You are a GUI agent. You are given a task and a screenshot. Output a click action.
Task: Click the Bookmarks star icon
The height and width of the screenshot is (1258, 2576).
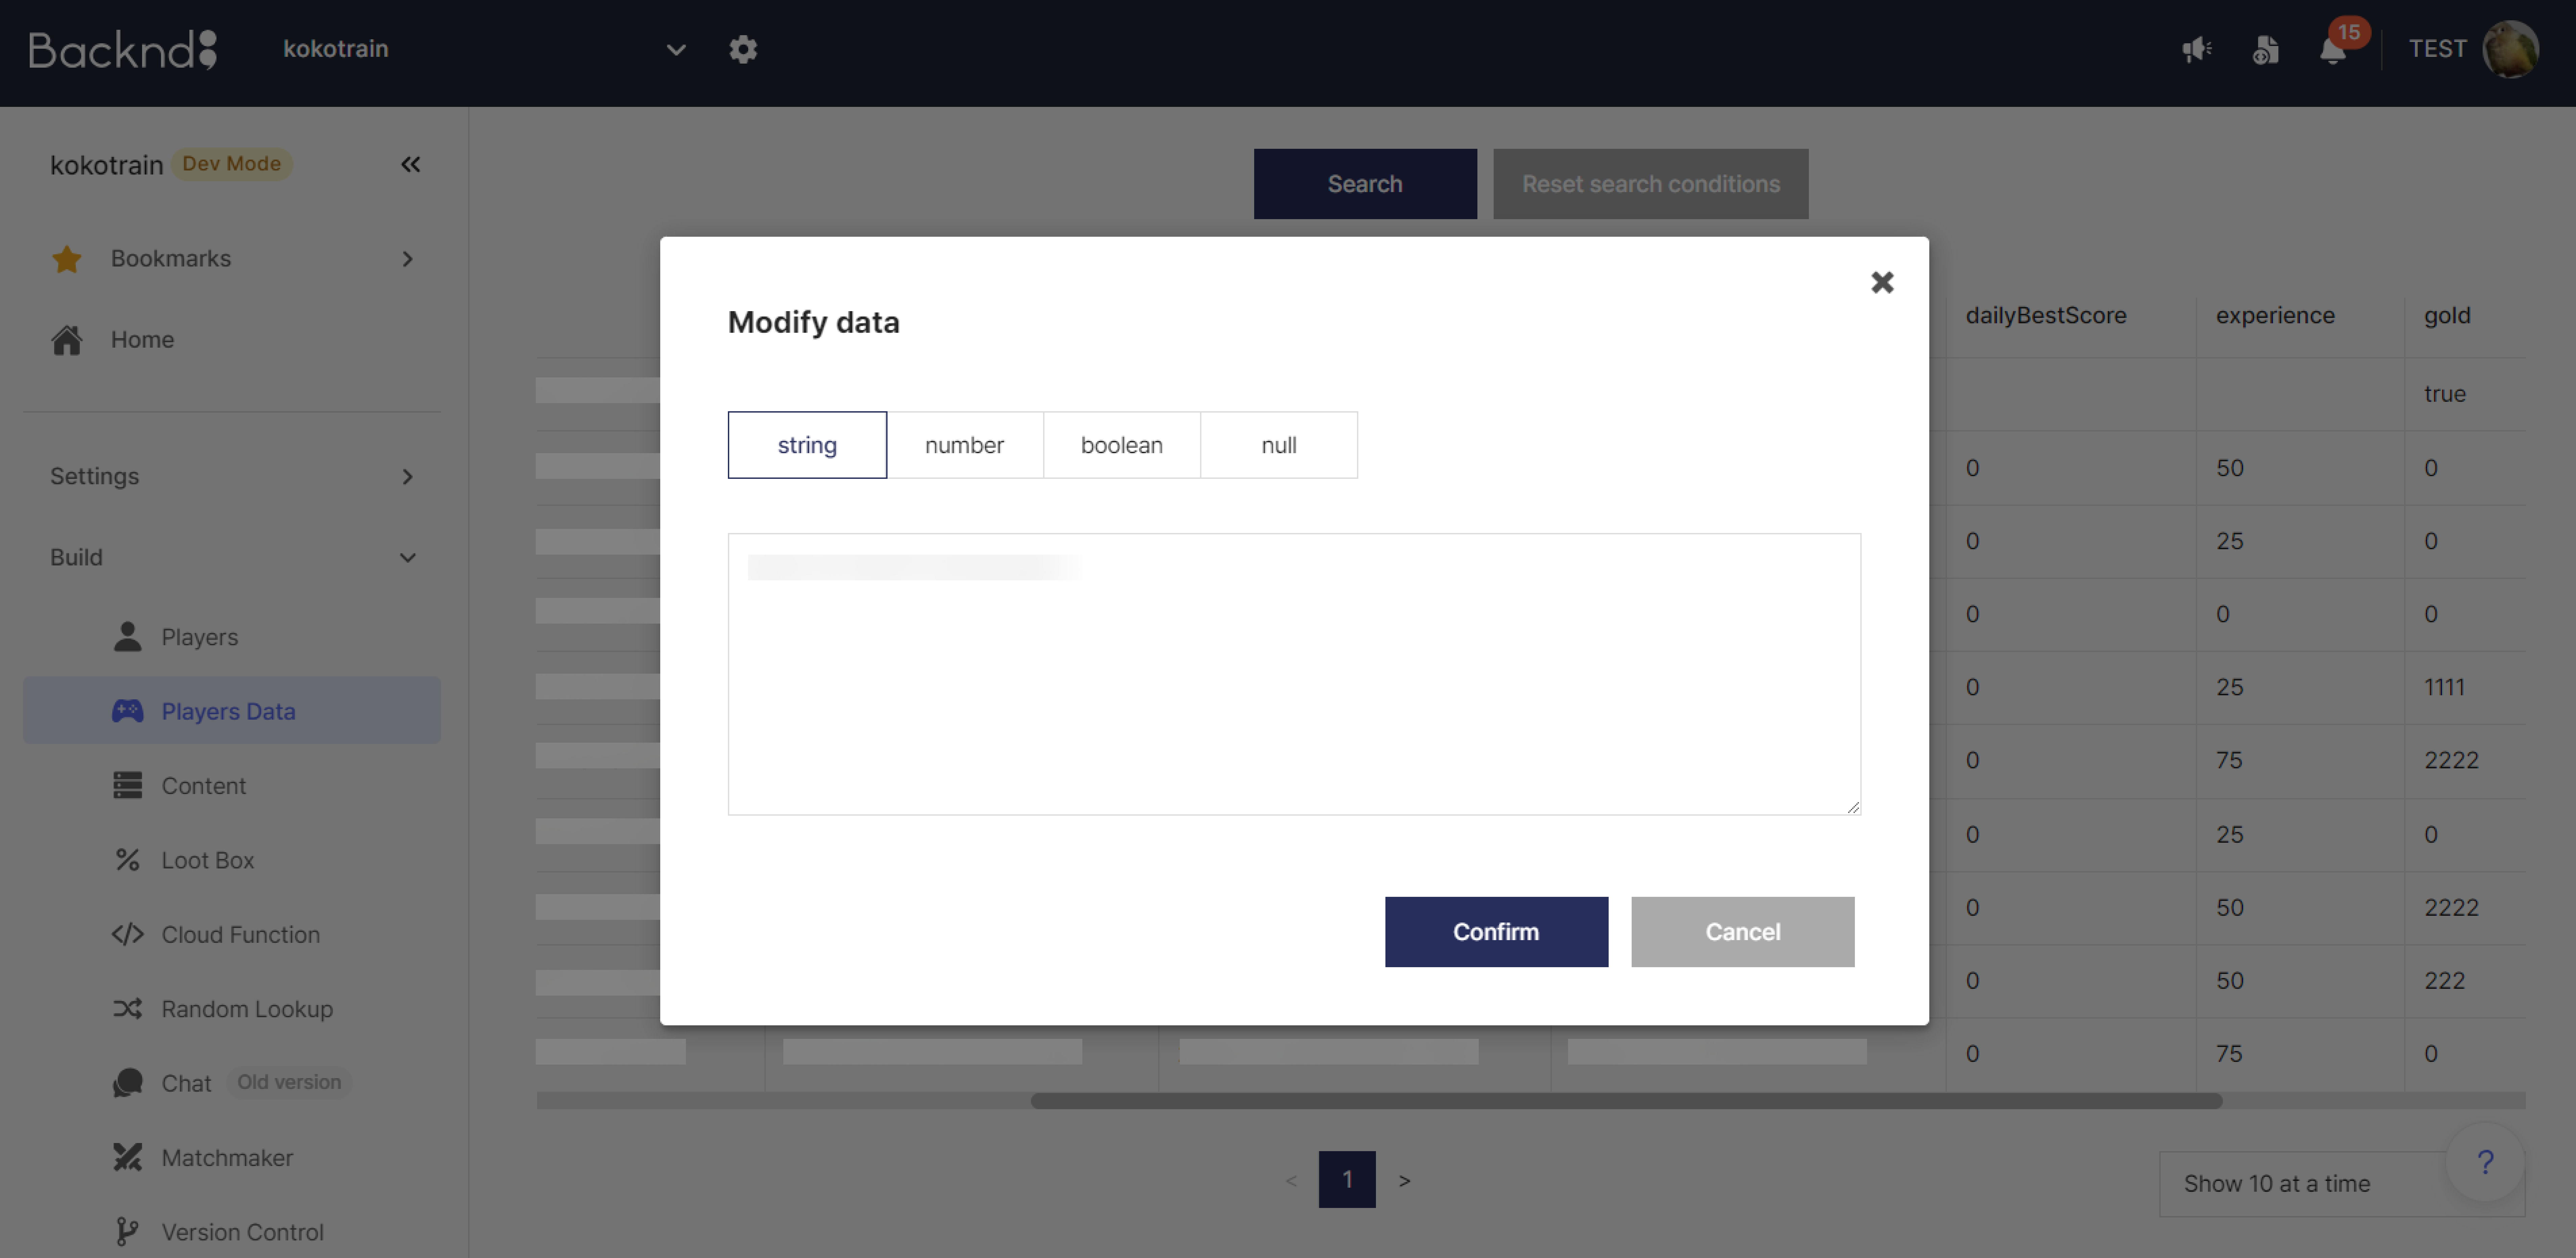(x=67, y=259)
